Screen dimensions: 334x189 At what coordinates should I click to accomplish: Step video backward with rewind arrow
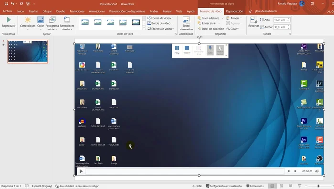[288, 171]
